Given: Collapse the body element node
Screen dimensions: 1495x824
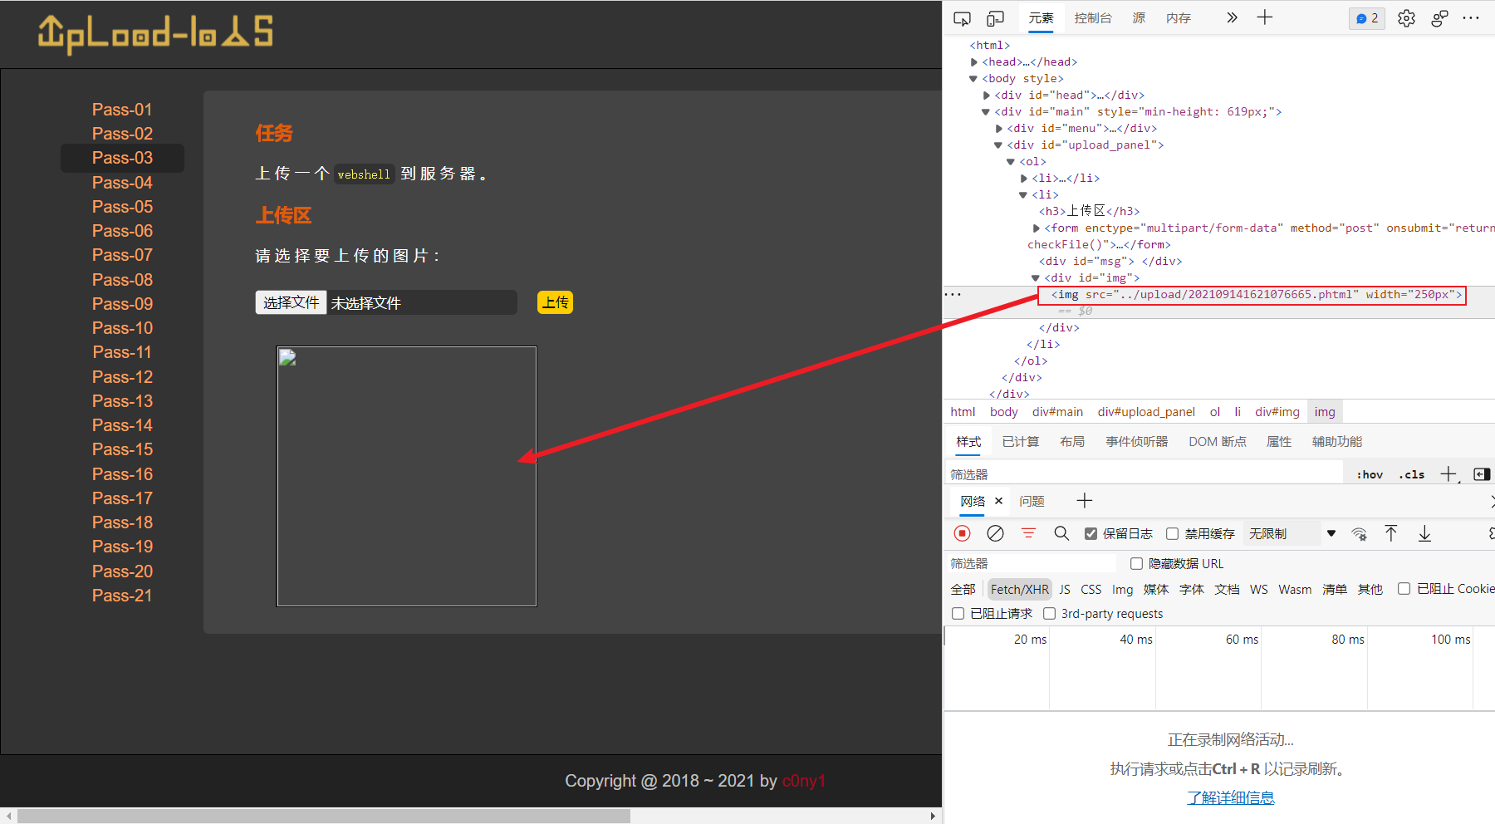Looking at the screenshot, I should [973, 79].
